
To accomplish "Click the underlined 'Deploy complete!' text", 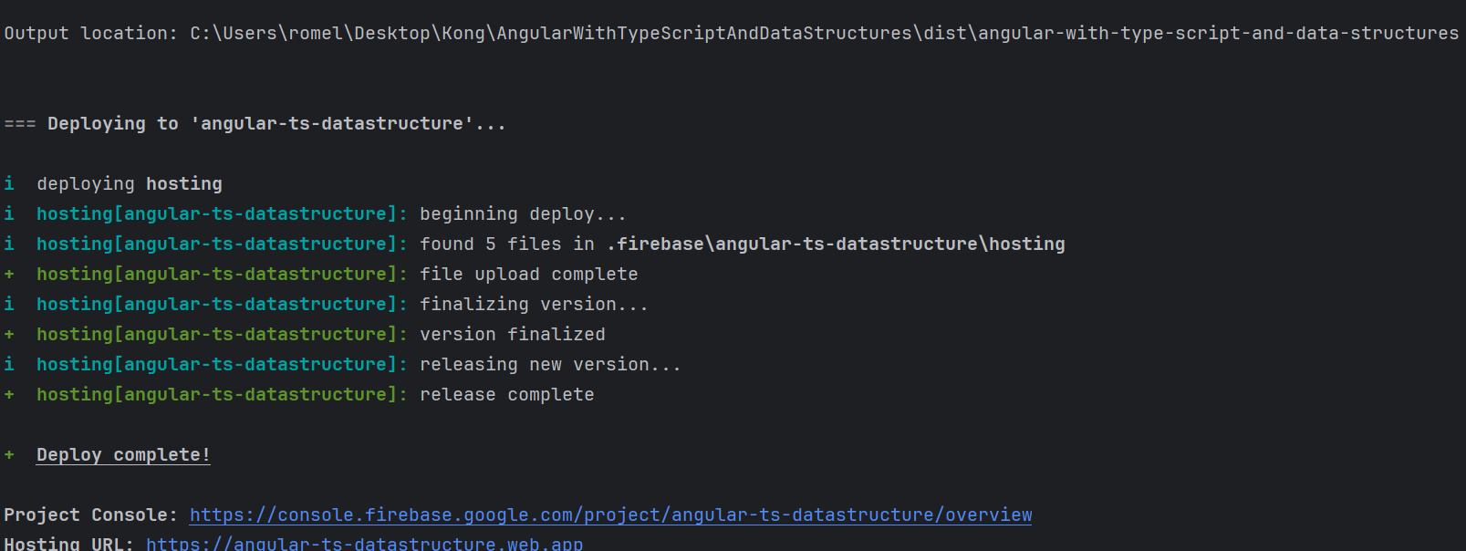I will pos(123,454).
